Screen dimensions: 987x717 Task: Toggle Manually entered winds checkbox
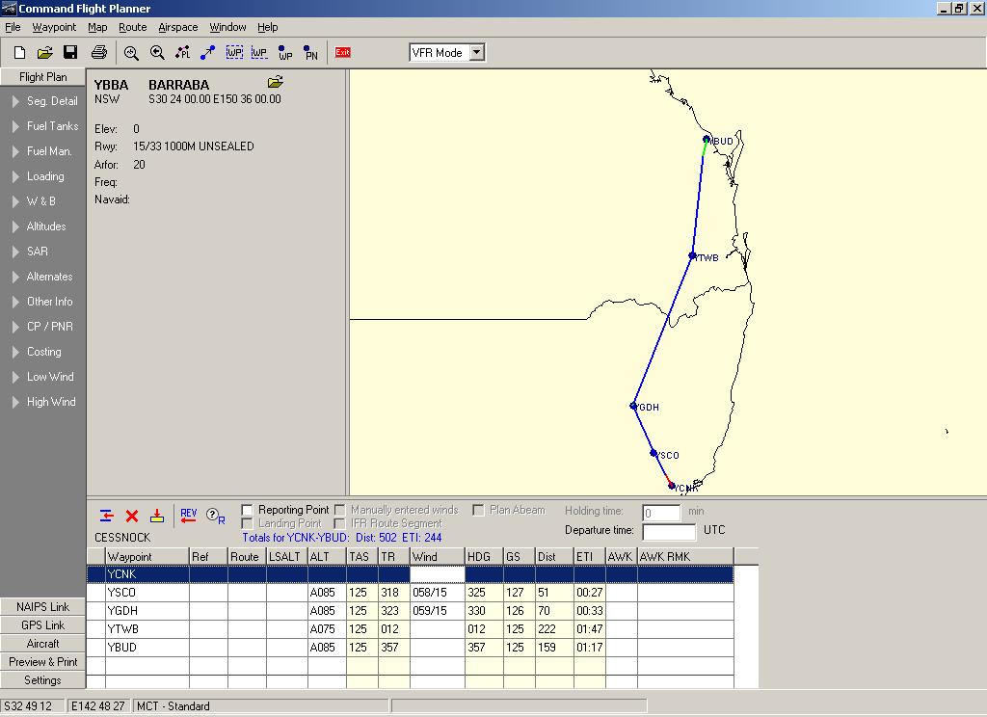[x=340, y=509]
